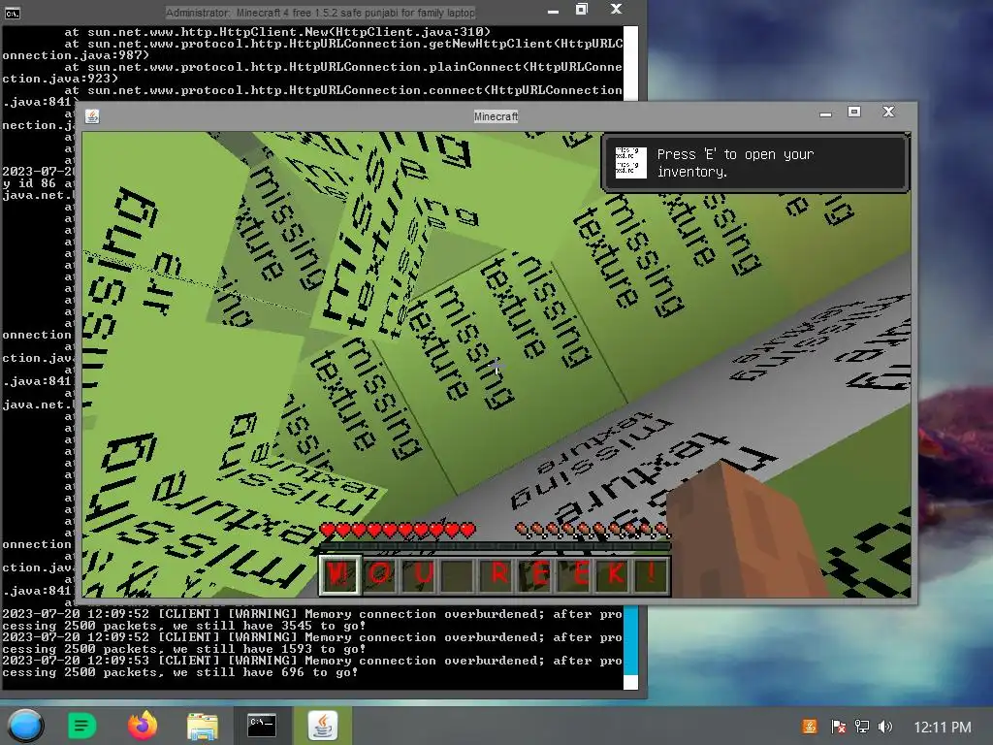Minimize the Command Prompt window

[553, 11]
